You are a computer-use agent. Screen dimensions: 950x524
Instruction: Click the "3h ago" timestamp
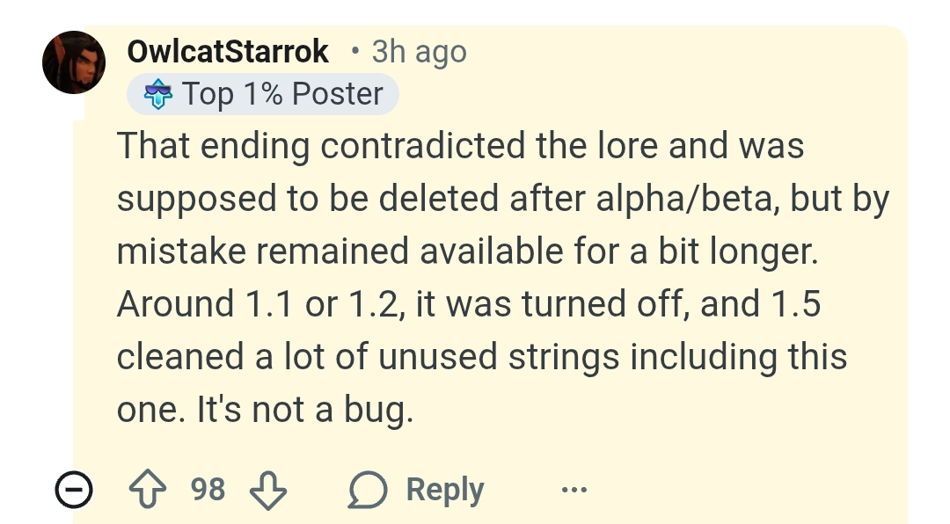420,52
